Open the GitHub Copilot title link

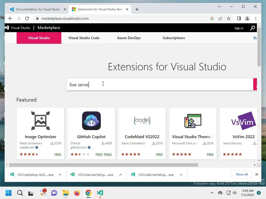[91, 137]
